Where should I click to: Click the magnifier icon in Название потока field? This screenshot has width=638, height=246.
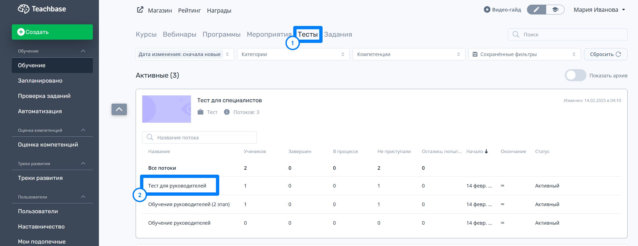pyautogui.click(x=150, y=137)
